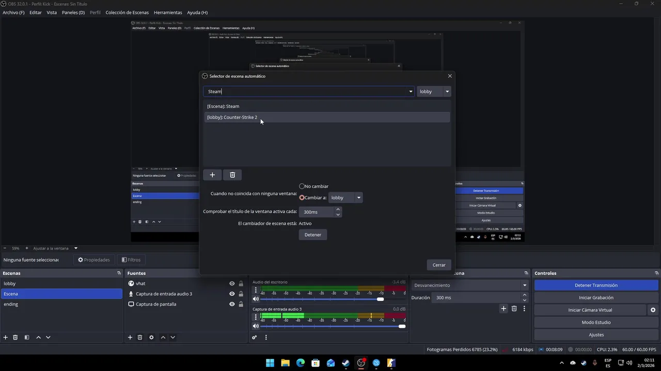661x371 pixels.
Task: Decrease transition Duración with down arrow
Action: (525, 300)
